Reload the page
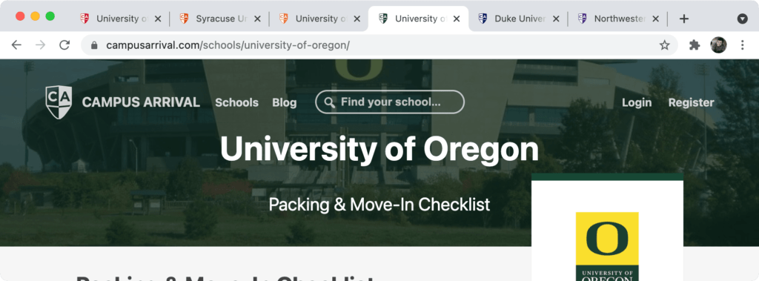 tap(64, 45)
